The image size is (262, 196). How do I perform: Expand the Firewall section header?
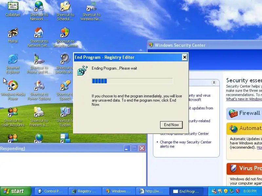click(x=244, y=113)
